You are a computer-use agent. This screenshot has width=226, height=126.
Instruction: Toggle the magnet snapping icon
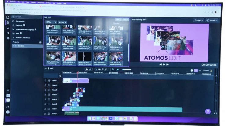point(112,69)
